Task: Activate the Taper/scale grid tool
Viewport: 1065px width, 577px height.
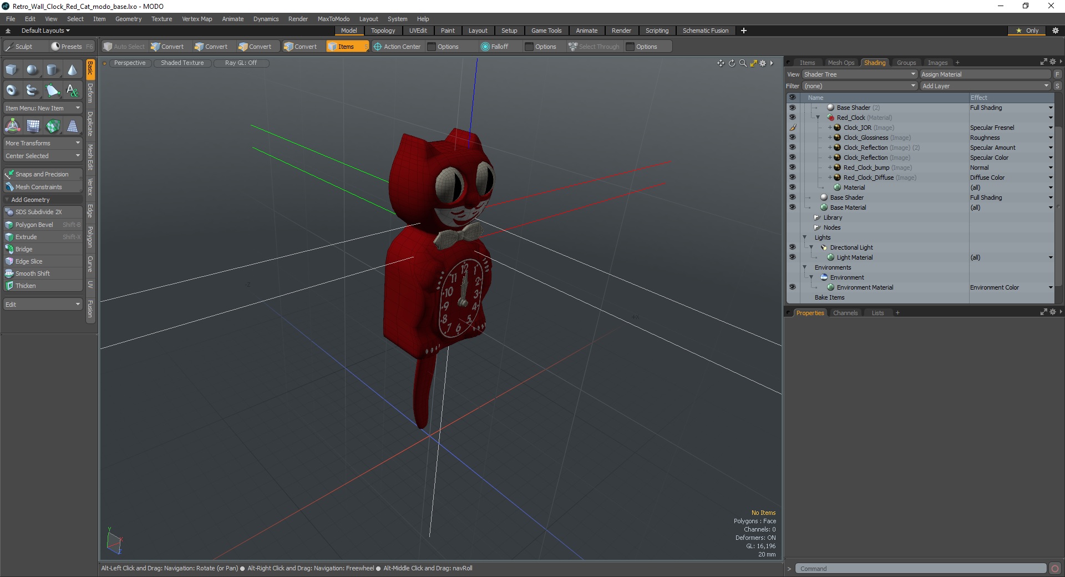Action: point(73,126)
